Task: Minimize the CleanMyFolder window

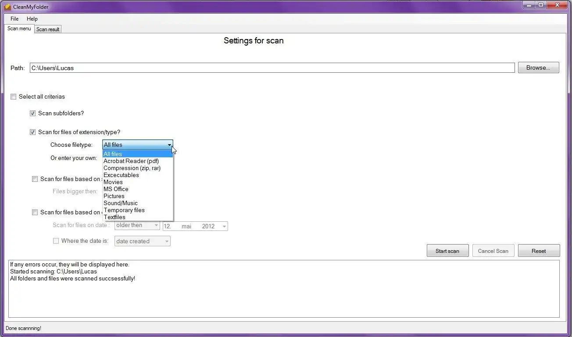Action: coord(529,5)
